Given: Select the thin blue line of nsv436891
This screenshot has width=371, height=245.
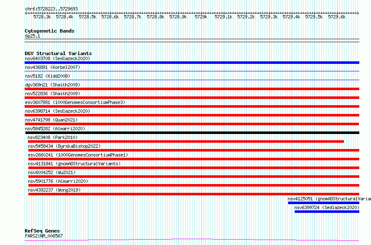Looking at the screenshot, I should click(x=192, y=71).
